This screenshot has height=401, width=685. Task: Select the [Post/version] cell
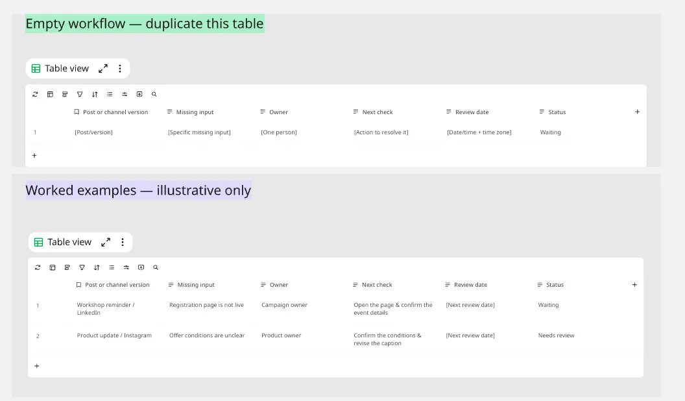point(93,132)
